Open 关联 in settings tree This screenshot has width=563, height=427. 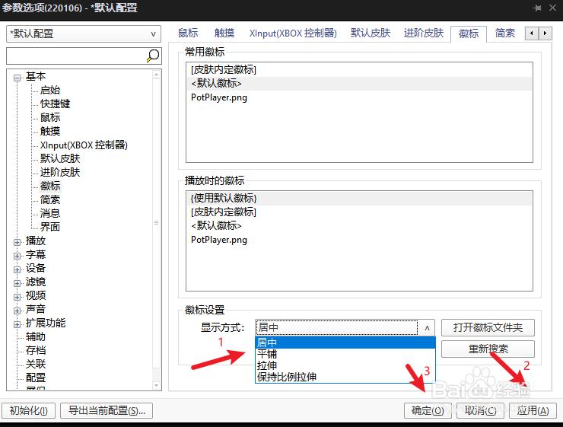(36, 364)
